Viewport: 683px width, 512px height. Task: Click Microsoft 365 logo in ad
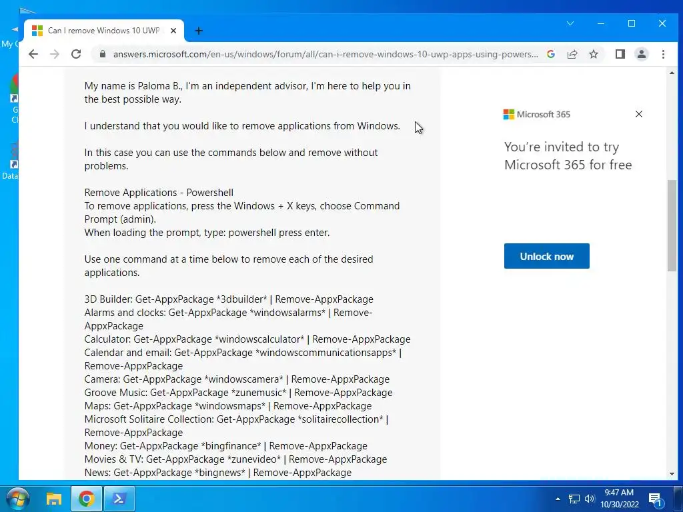click(x=537, y=115)
